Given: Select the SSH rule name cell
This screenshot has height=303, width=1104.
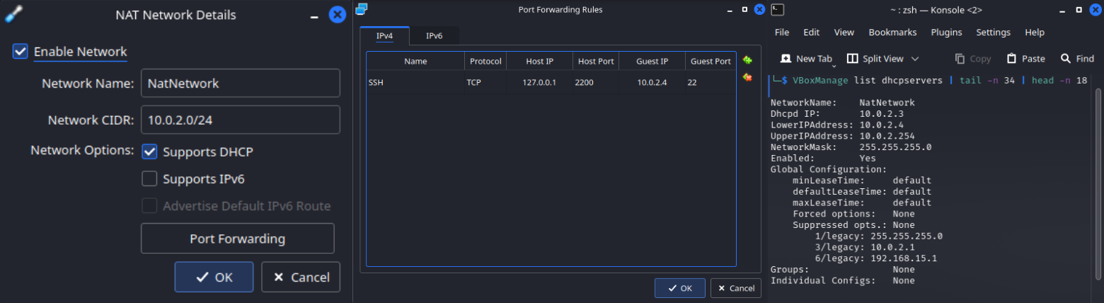Looking at the screenshot, I should point(415,82).
